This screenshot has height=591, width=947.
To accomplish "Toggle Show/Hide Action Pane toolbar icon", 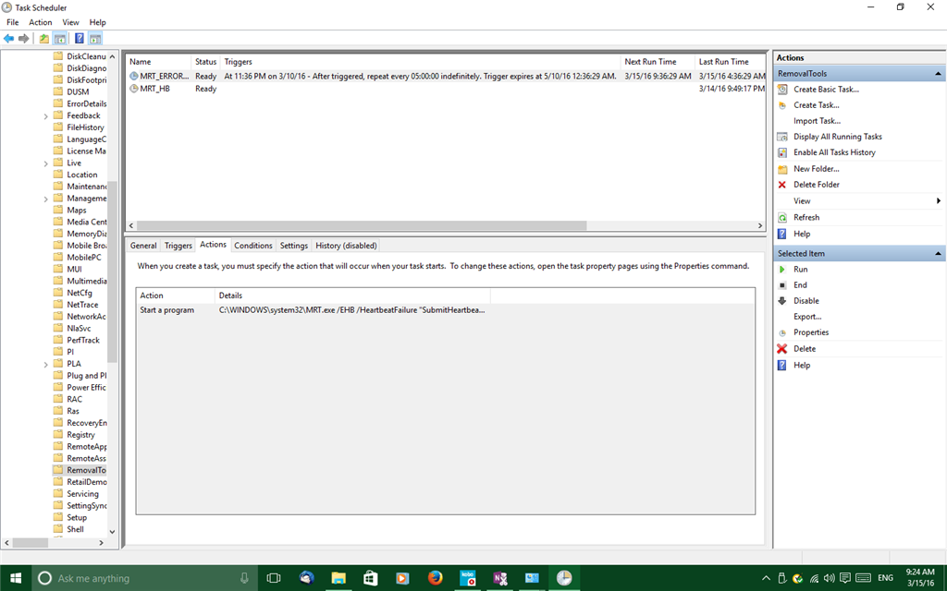I will coord(95,39).
